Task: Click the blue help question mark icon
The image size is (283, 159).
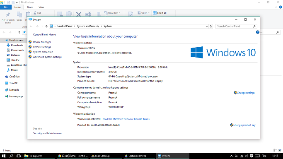Action: click(258, 32)
